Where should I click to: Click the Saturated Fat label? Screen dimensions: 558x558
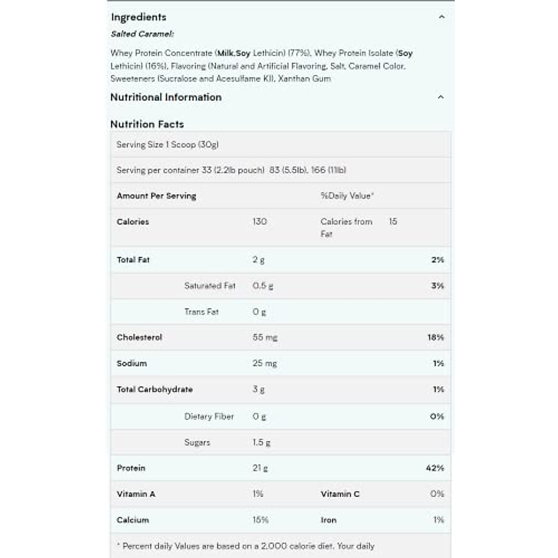point(210,286)
